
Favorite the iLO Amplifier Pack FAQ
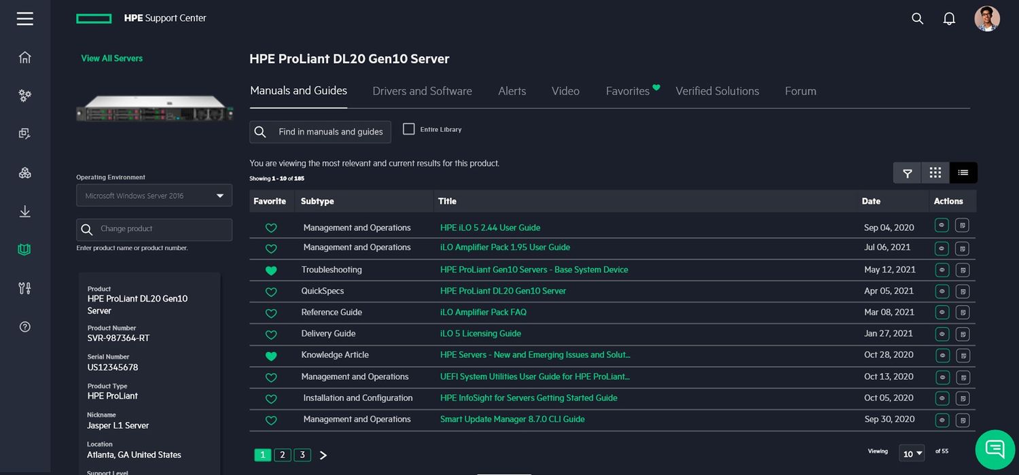[271, 313]
